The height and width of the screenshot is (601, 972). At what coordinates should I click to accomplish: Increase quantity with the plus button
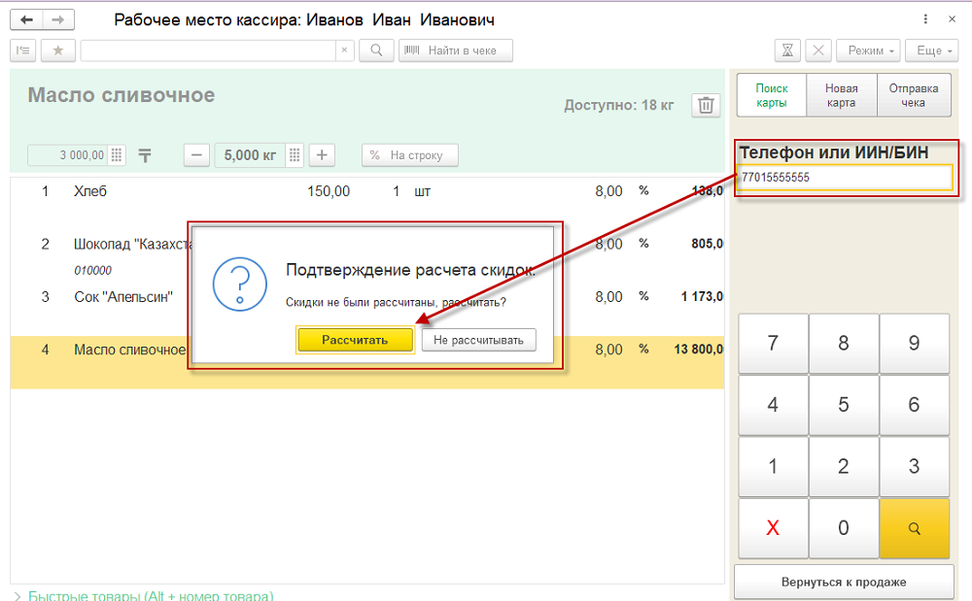[x=322, y=155]
